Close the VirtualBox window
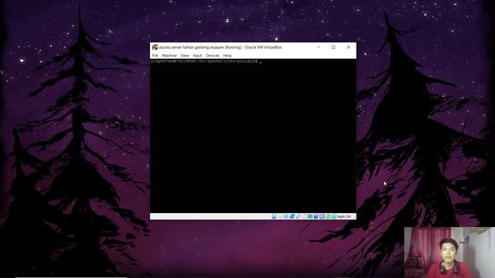This screenshot has height=278, width=495. (349, 47)
